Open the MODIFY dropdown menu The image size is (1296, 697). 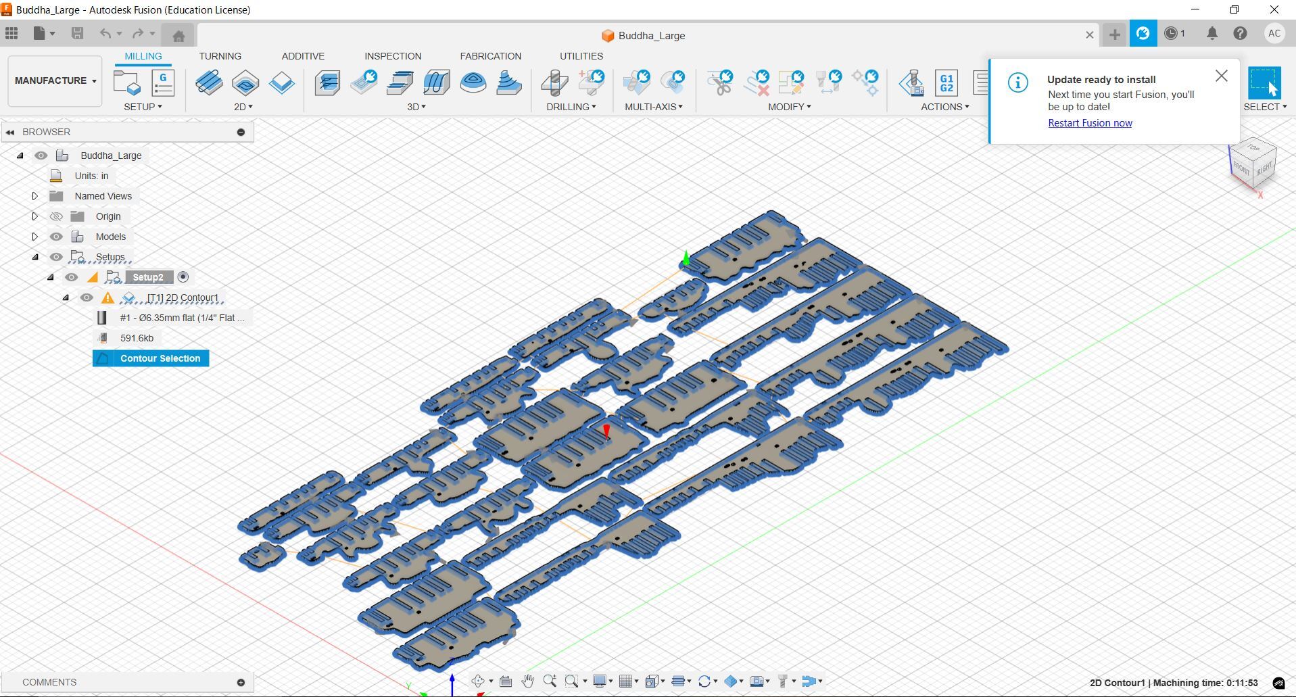[789, 107]
